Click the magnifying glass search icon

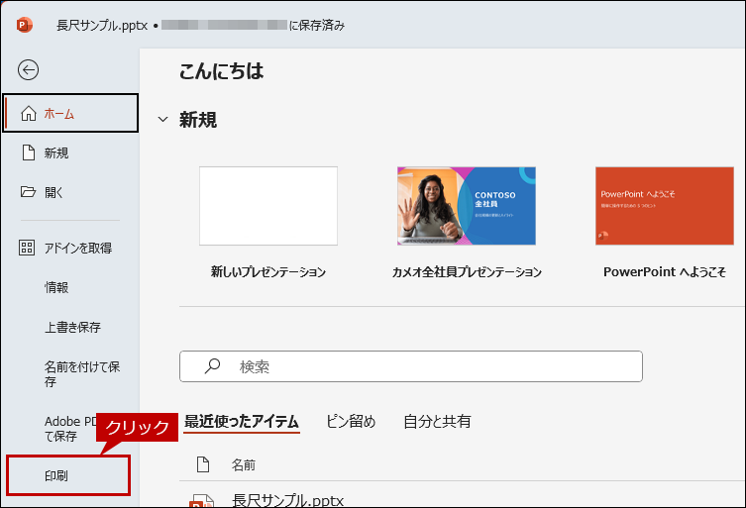[x=212, y=366]
